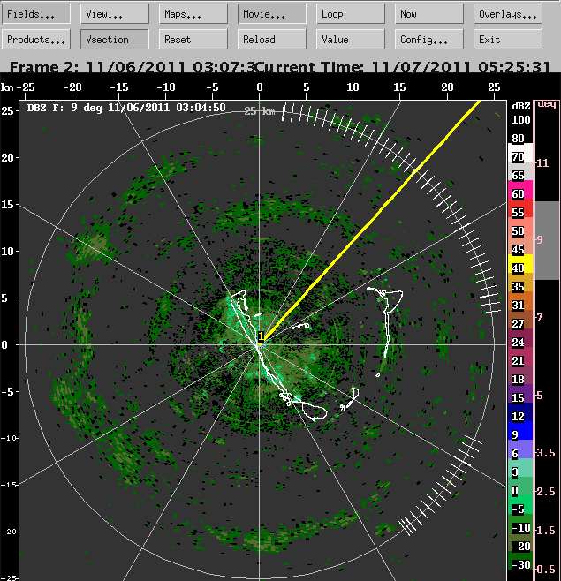561x581 pixels.
Task: Select 1.5 deg elevation on tilt scale
Action: click(546, 531)
